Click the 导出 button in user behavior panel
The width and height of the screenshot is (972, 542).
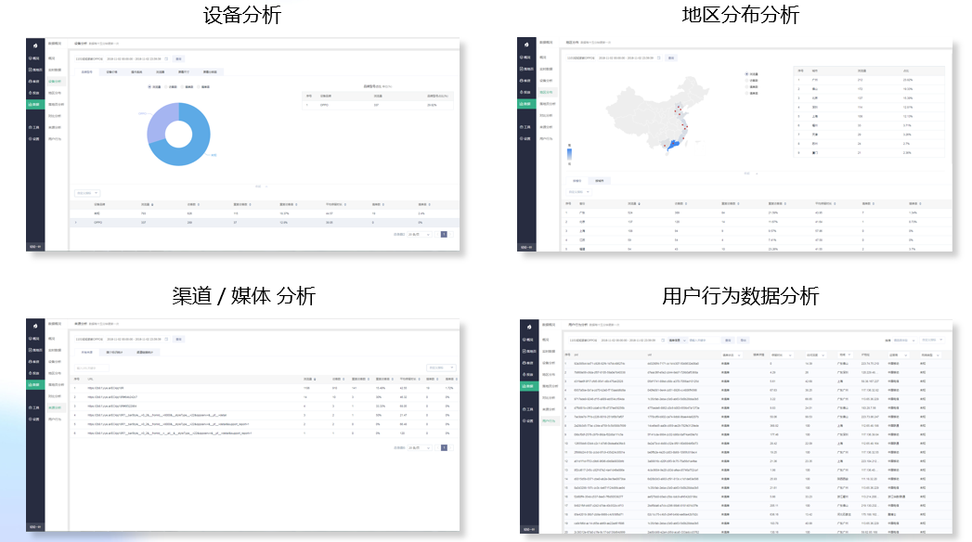coord(744,341)
